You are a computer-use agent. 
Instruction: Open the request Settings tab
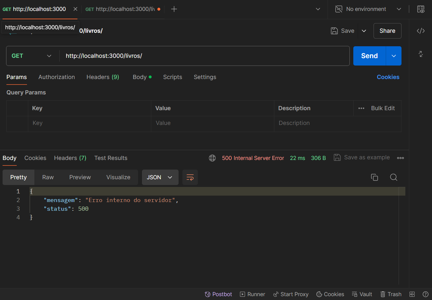tap(205, 77)
